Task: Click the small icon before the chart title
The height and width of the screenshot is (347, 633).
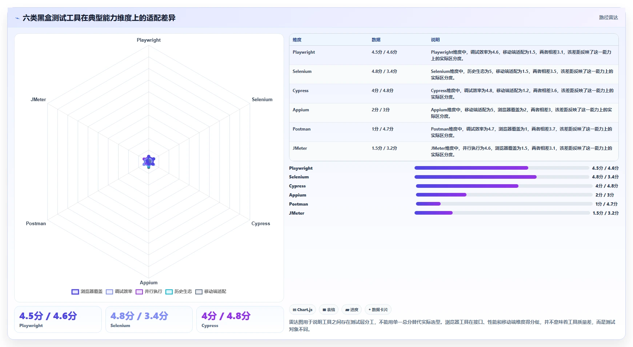Action: (x=17, y=18)
